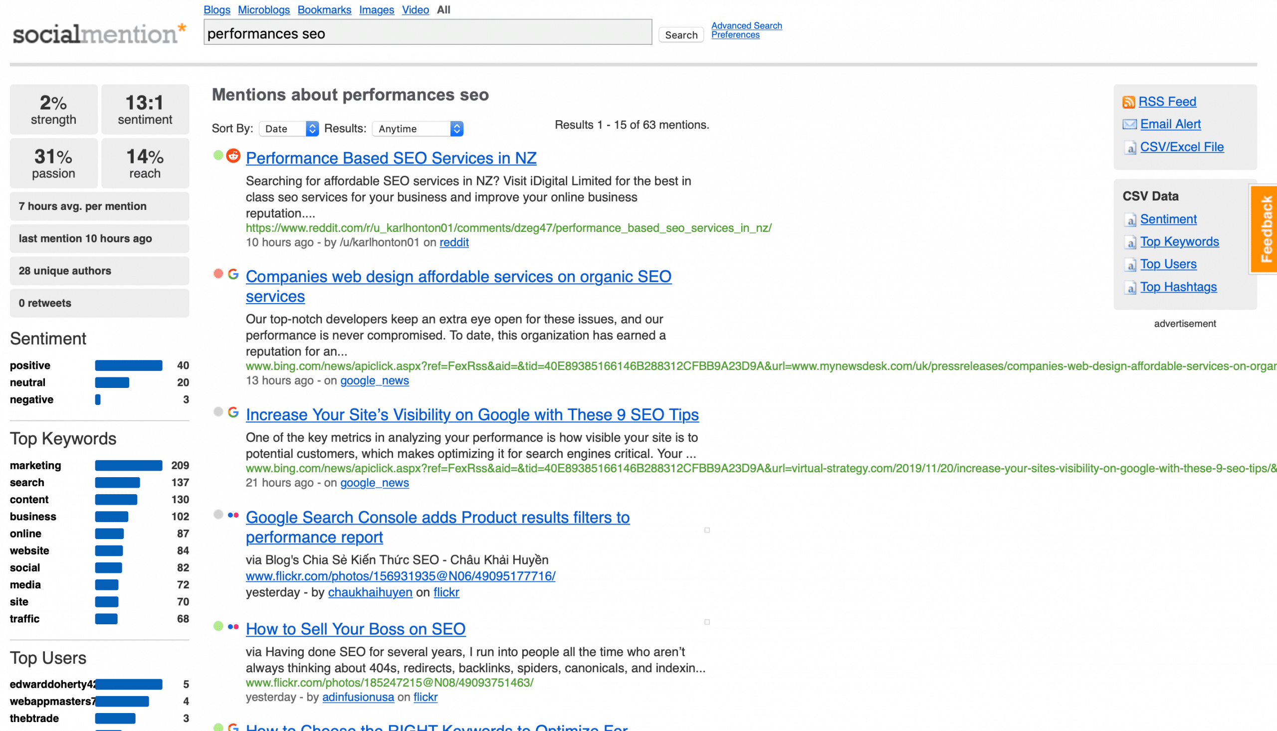Click the Sentiment CSV file icon
This screenshot has height=731, width=1277.
(x=1130, y=220)
